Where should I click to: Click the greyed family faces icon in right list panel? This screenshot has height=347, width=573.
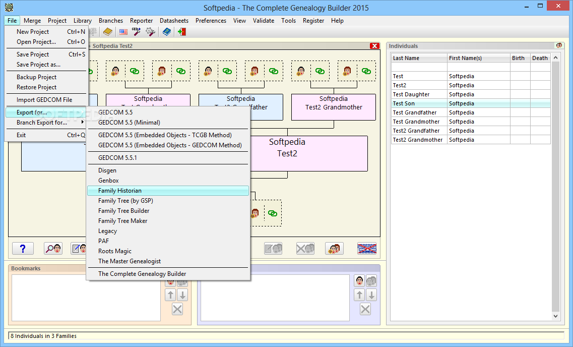point(371,281)
